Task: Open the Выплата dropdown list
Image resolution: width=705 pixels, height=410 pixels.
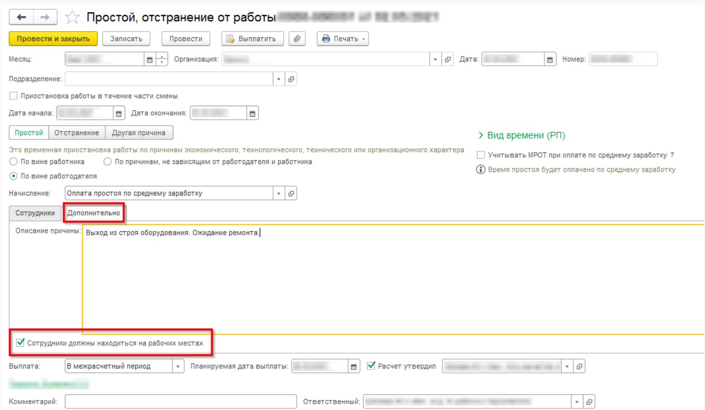Action: 179,366
